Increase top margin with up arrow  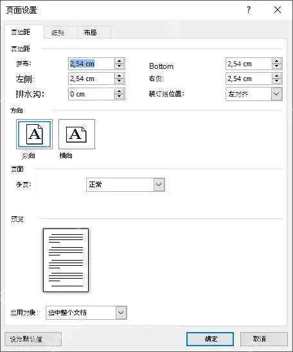(120, 61)
